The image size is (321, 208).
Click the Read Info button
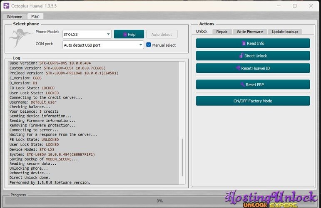coord(253,43)
